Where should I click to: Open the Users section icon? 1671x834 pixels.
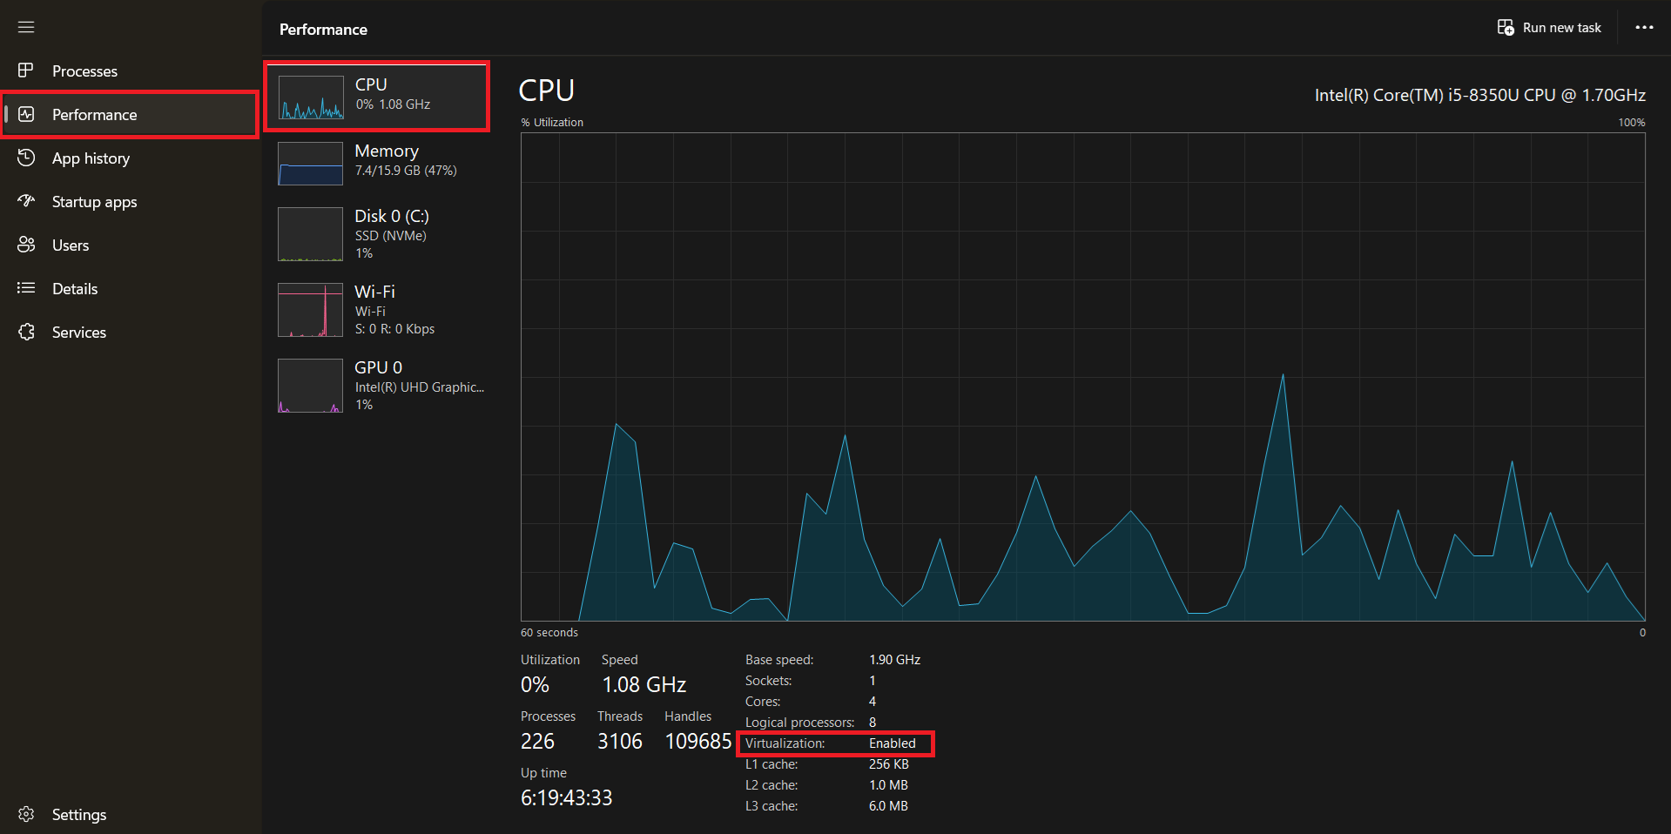coord(26,245)
